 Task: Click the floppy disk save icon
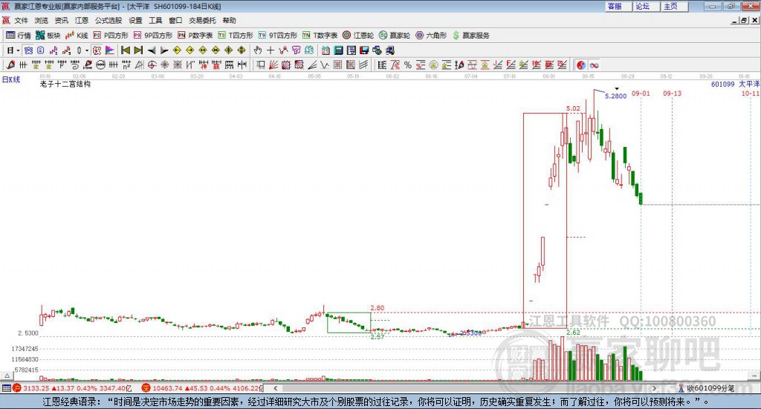[364, 50]
